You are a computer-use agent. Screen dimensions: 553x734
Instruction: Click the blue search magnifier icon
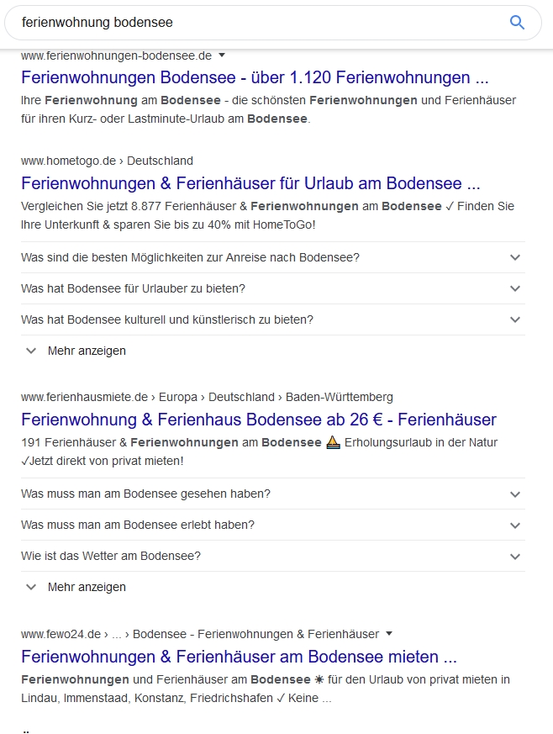517,23
